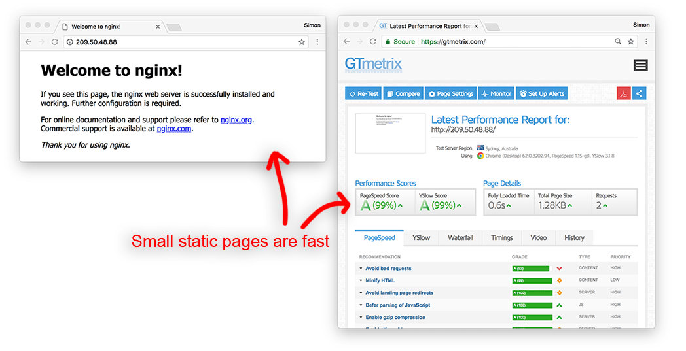Image resolution: width=686 pixels, height=351 pixels.
Task: Close the Latest Performance Report tab
Action: click(x=476, y=26)
